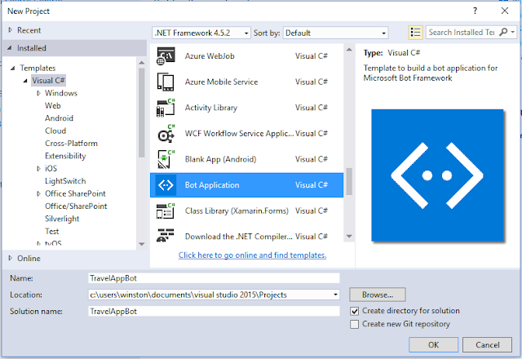
Task: Switch to the list view mode icon
Action: pyautogui.click(x=415, y=33)
